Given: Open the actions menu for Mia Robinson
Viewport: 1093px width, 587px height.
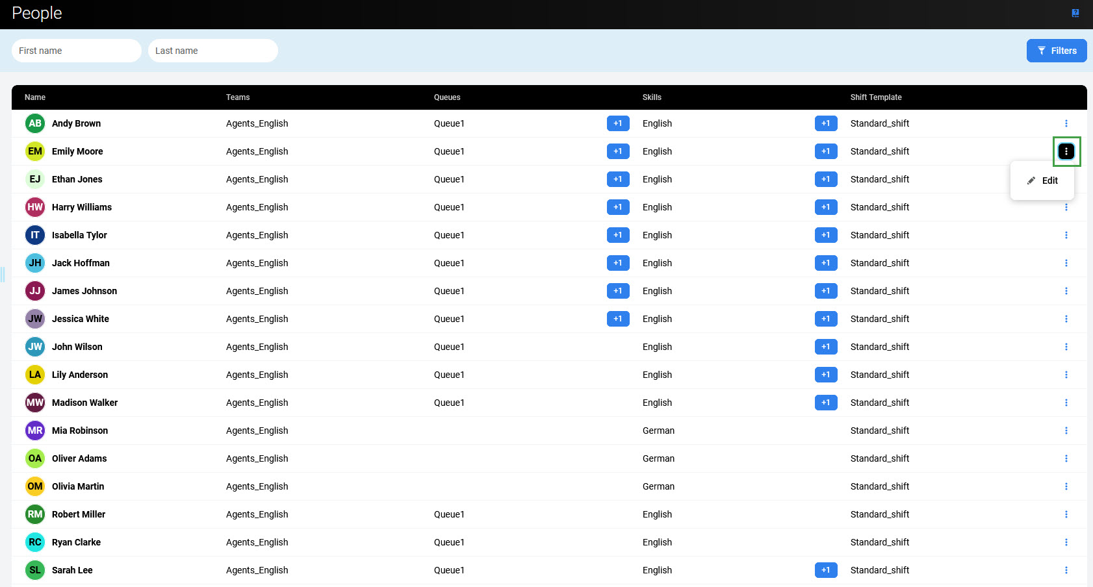Looking at the screenshot, I should click(1066, 431).
